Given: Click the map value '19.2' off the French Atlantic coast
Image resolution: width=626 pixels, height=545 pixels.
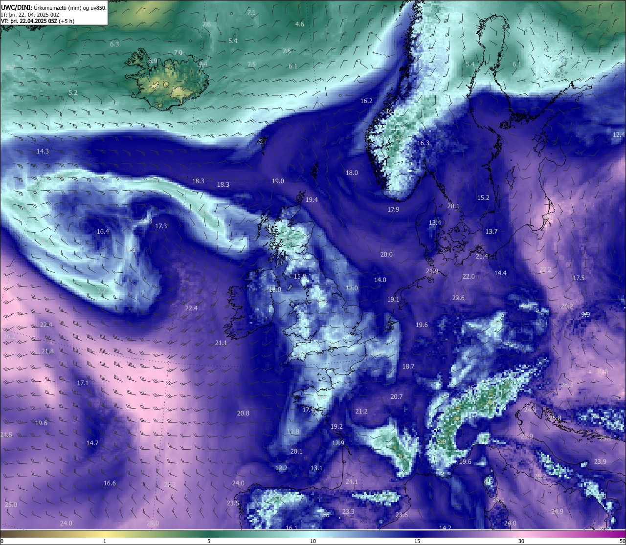Looking at the screenshot, I should point(336,427).
